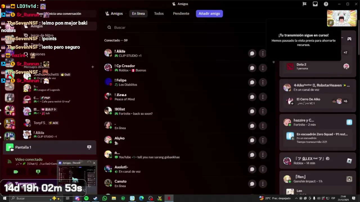Open more options for Canuto
This screenshot has height=202, width=360.
tap(263, 184)
